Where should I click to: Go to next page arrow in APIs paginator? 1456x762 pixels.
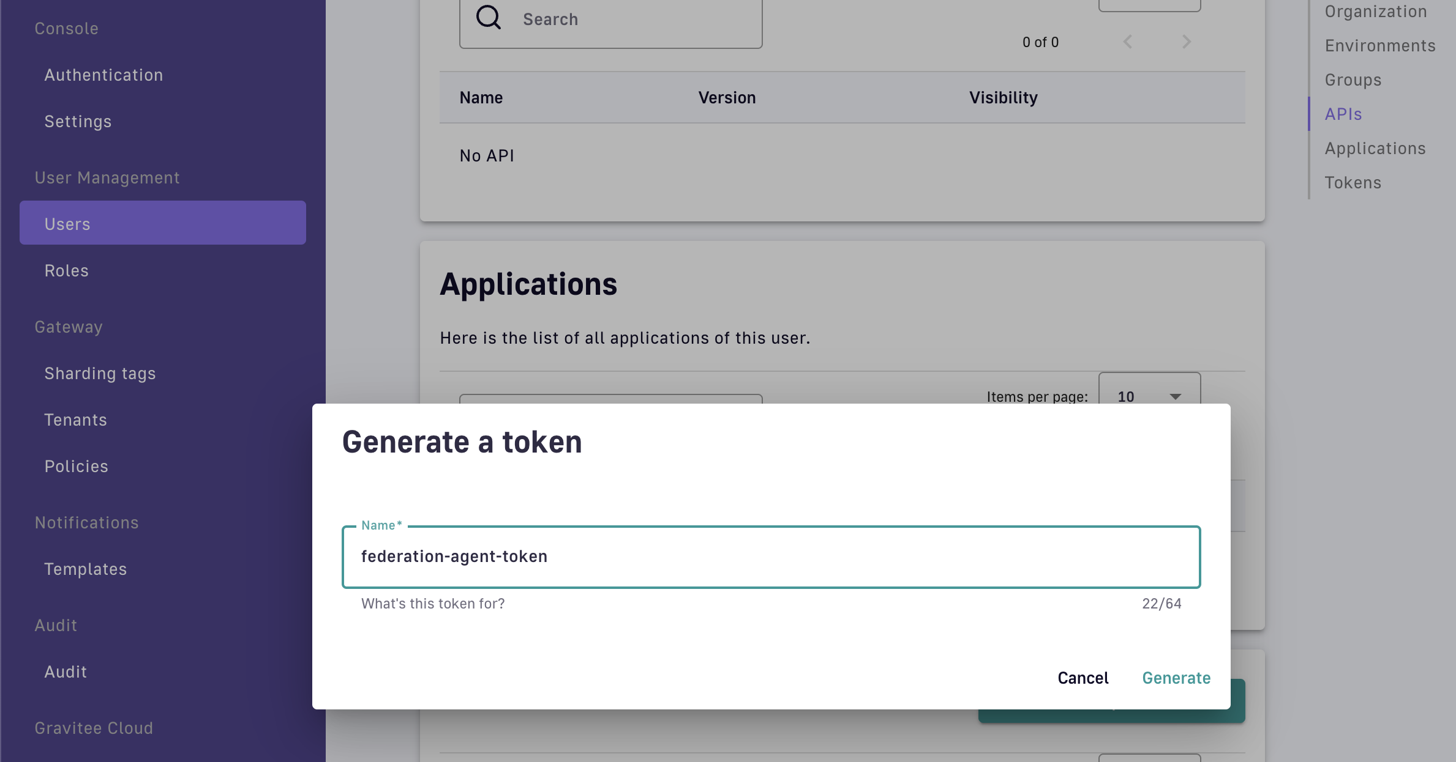[x=1186, y=42]
